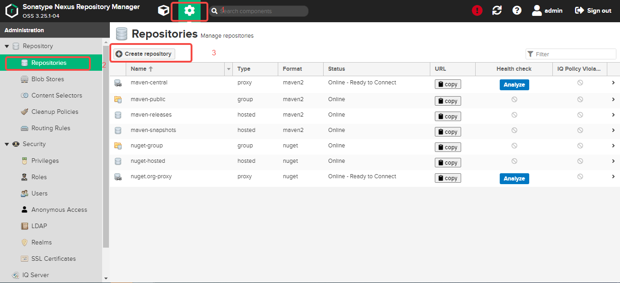The width and height of the screenshot is (620, 283).
Task: Click the admin user account
Action: [x=547, y=10]
